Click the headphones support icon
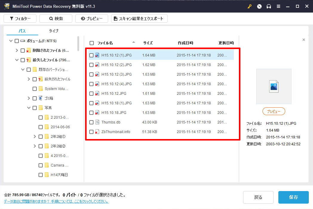This screenshot has width=313, height=209. pos(269,6)
